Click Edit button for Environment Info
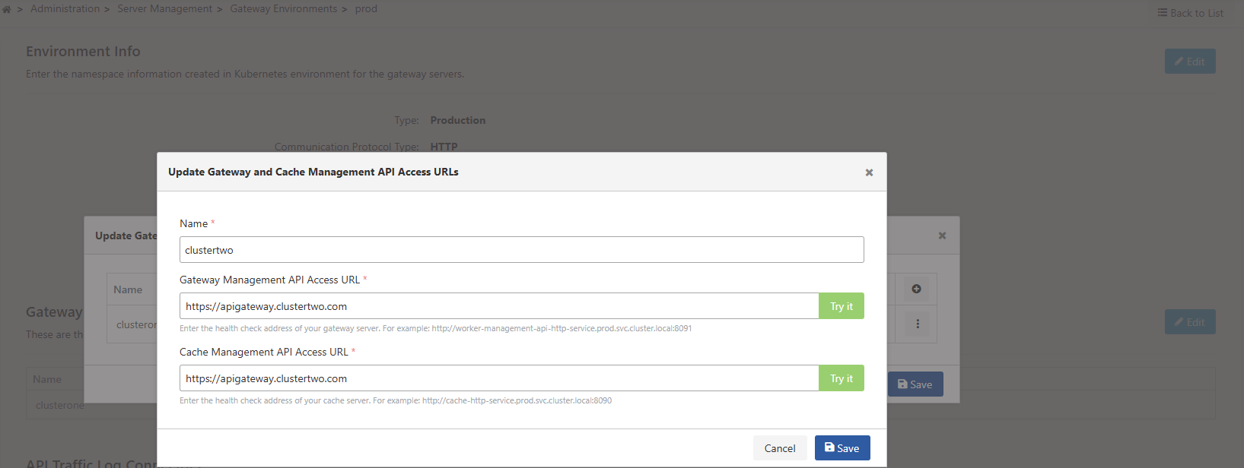This screenshot has width=1244, height=468. point(1189,62)
